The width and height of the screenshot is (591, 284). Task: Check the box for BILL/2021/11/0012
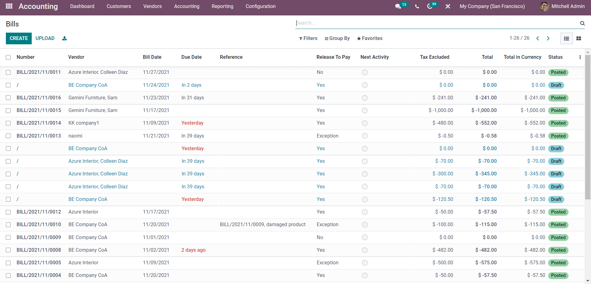click(8, 212)
